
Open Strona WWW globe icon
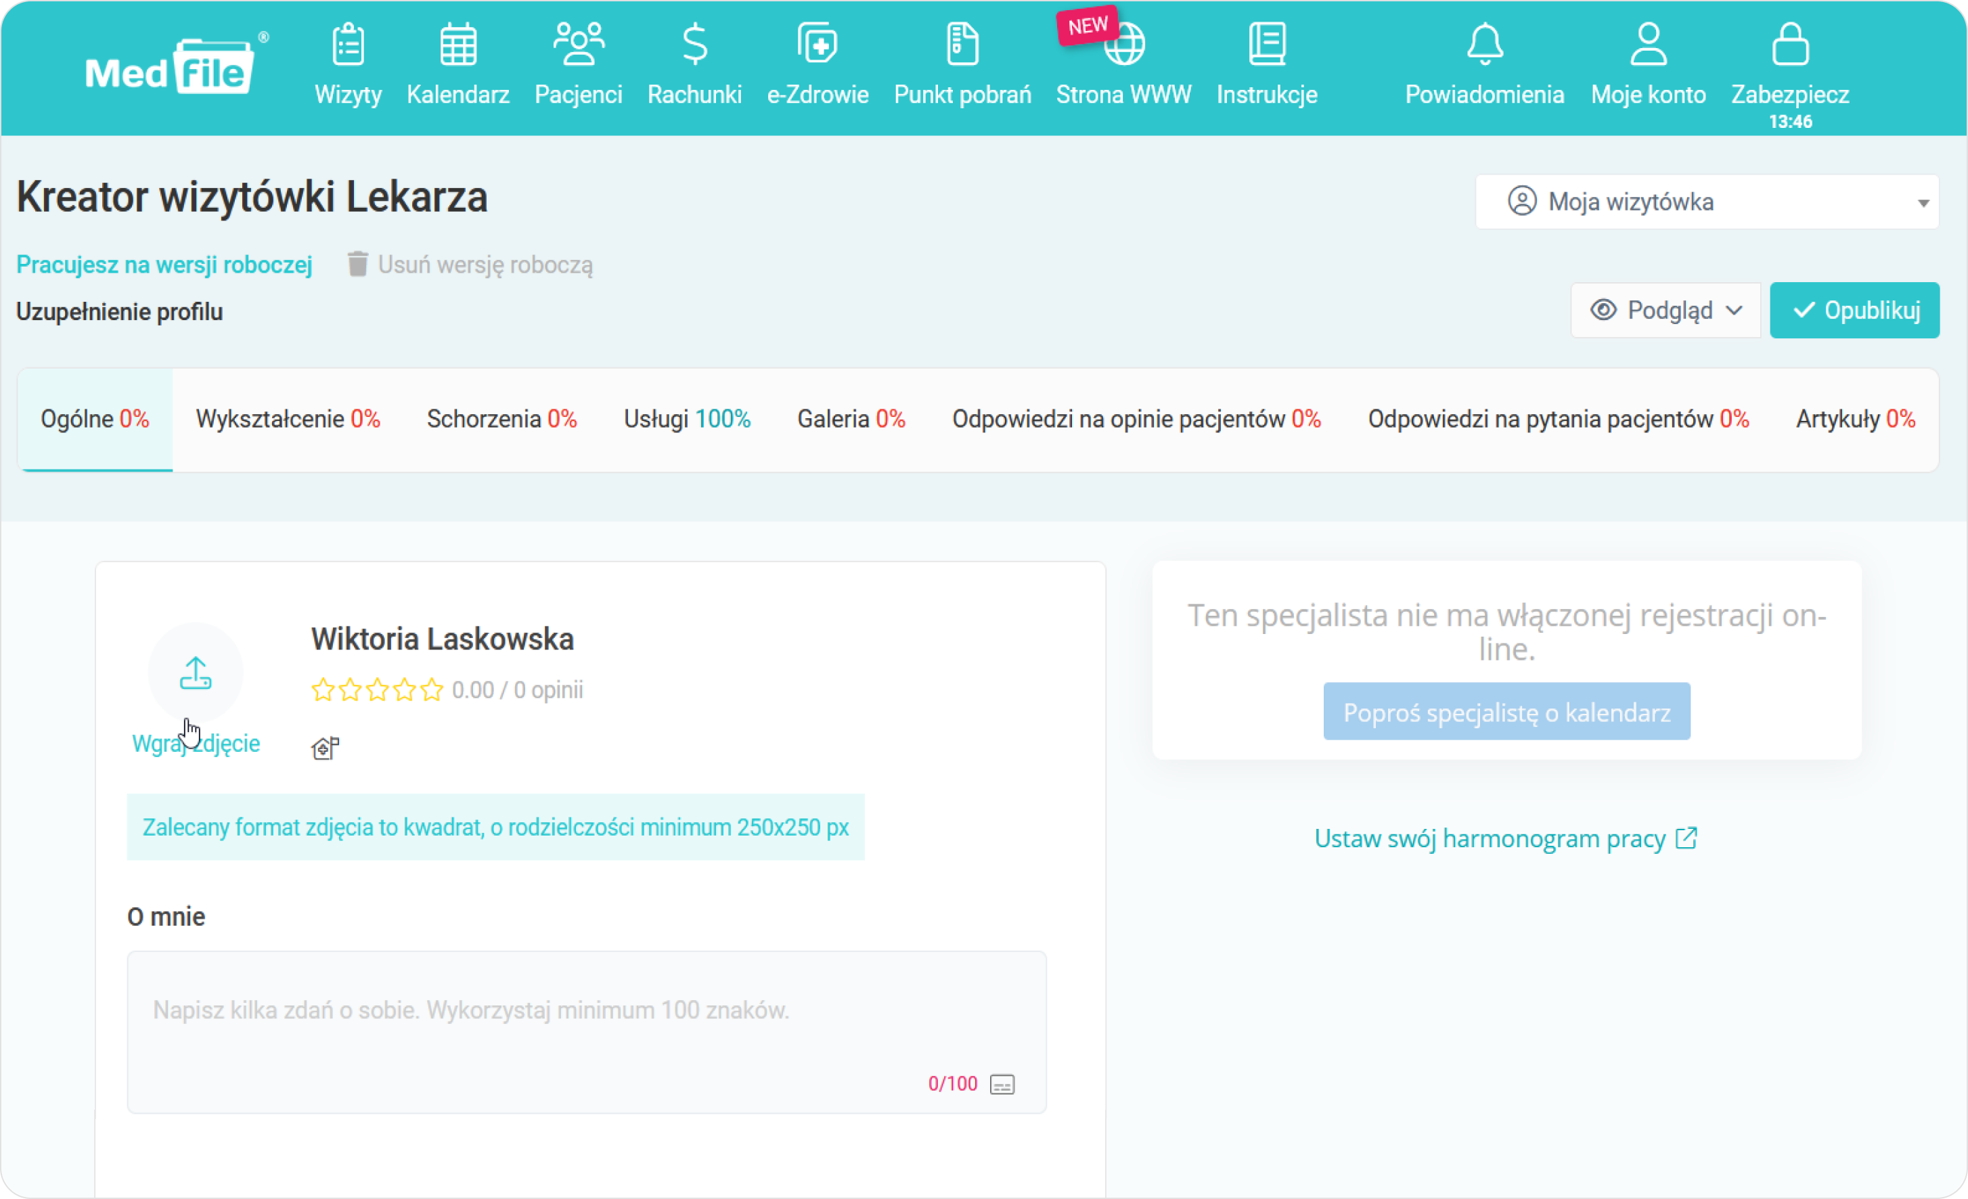pos(1125,44)
